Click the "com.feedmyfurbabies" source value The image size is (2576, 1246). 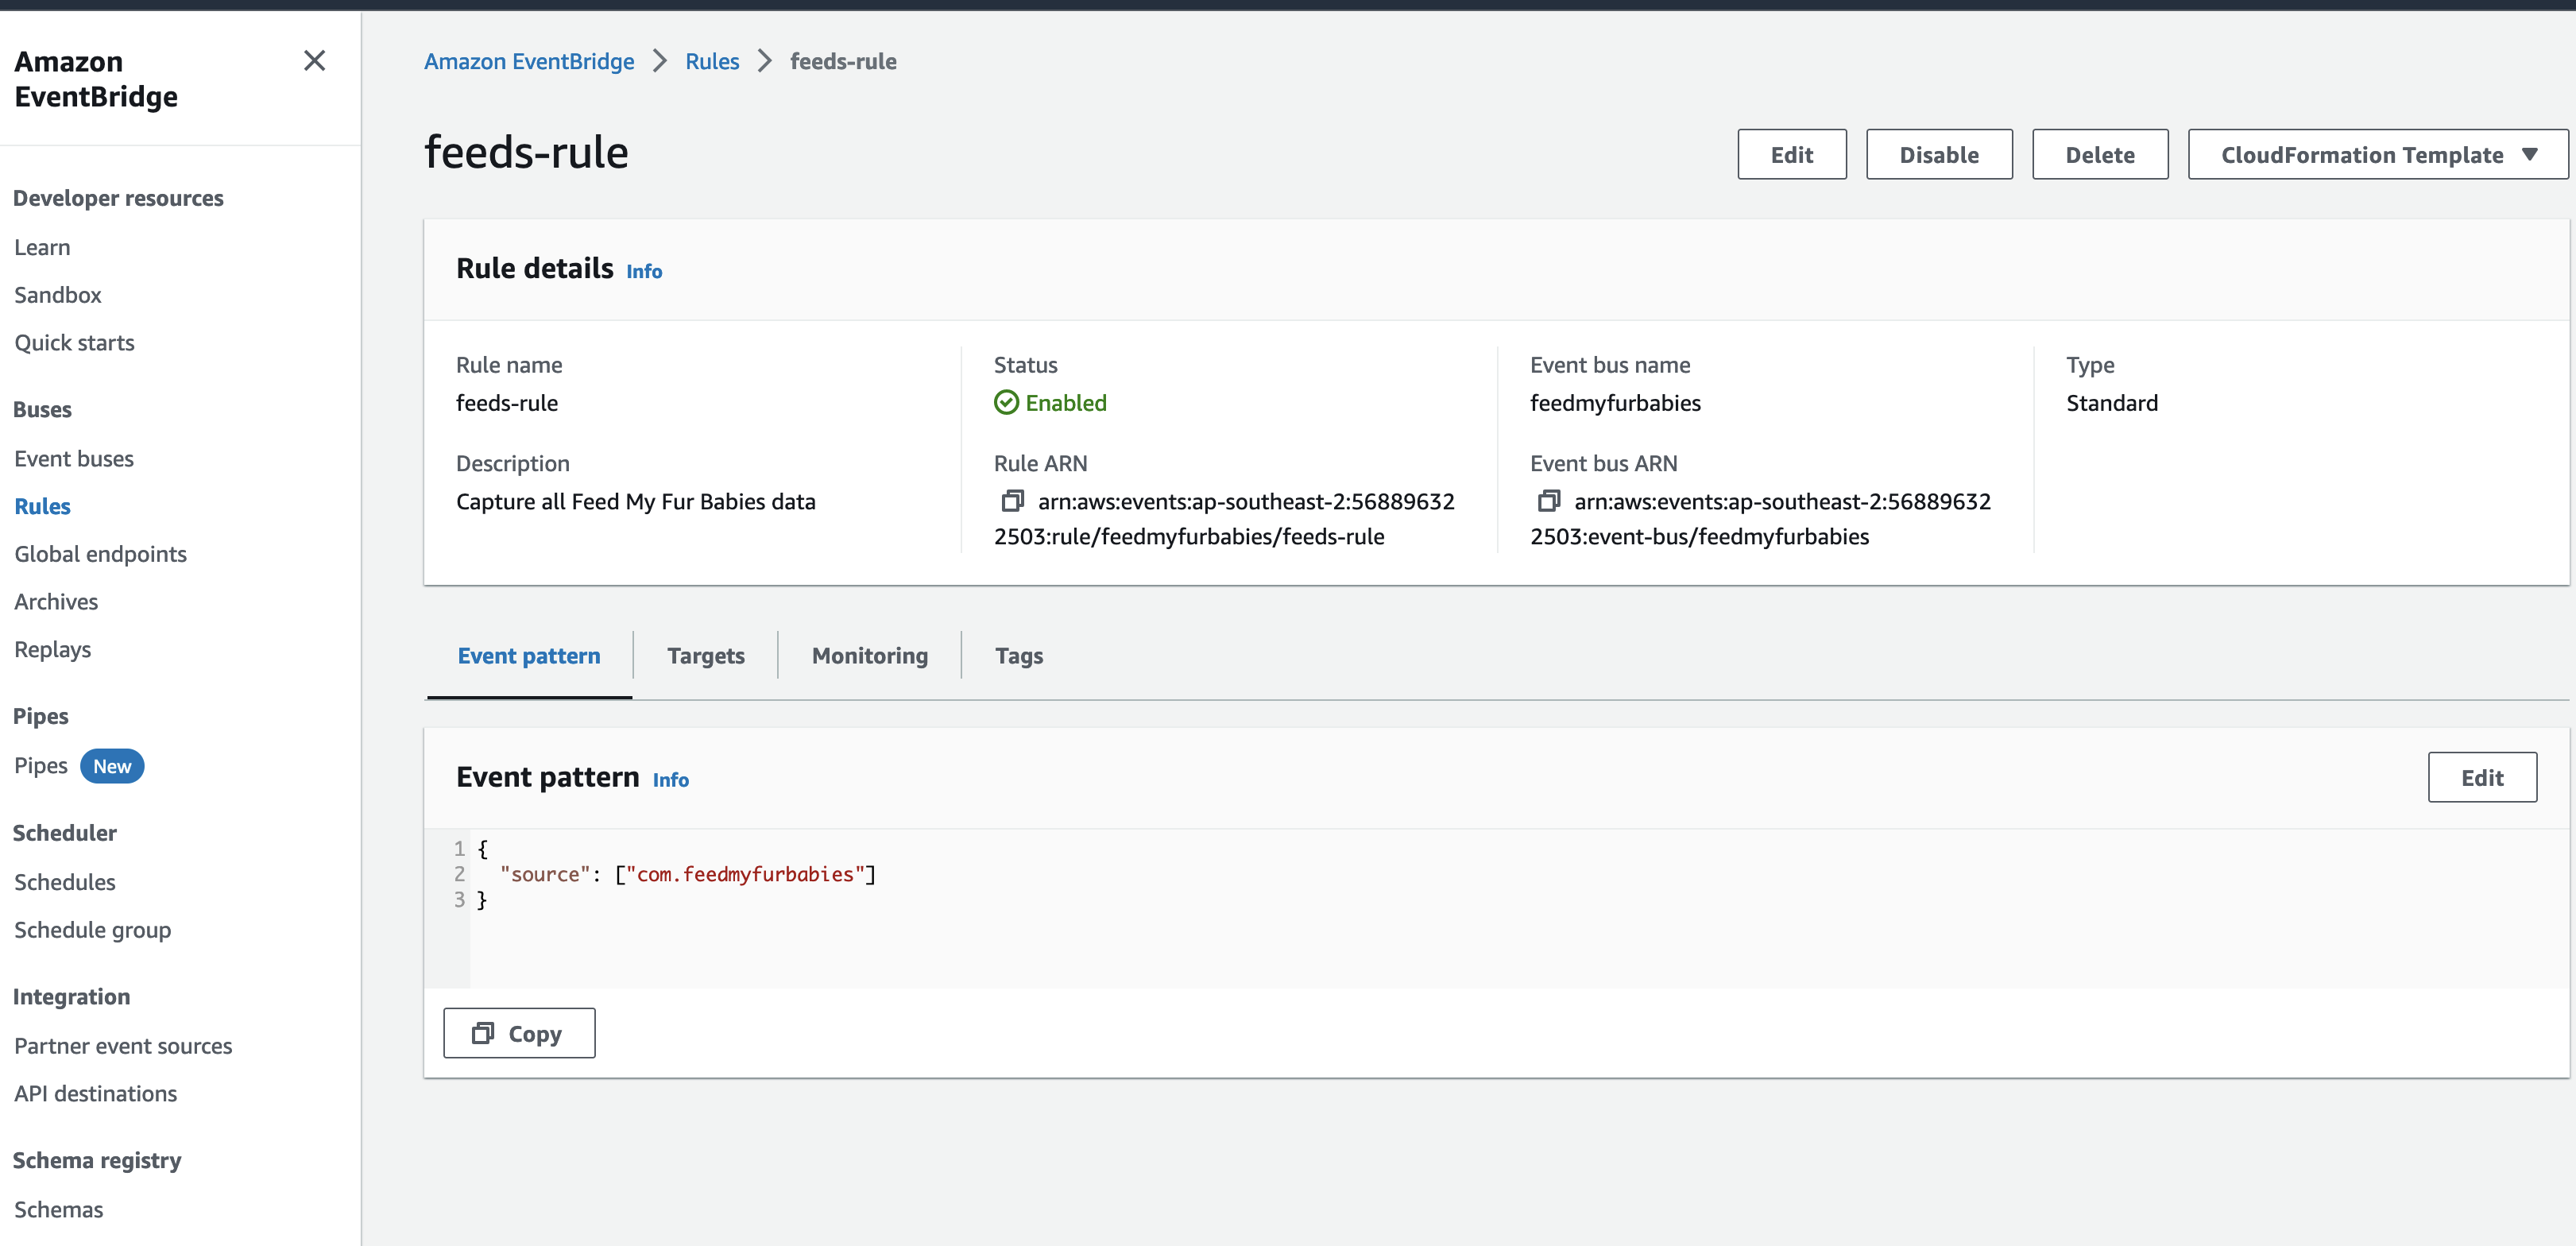[745, 874]
